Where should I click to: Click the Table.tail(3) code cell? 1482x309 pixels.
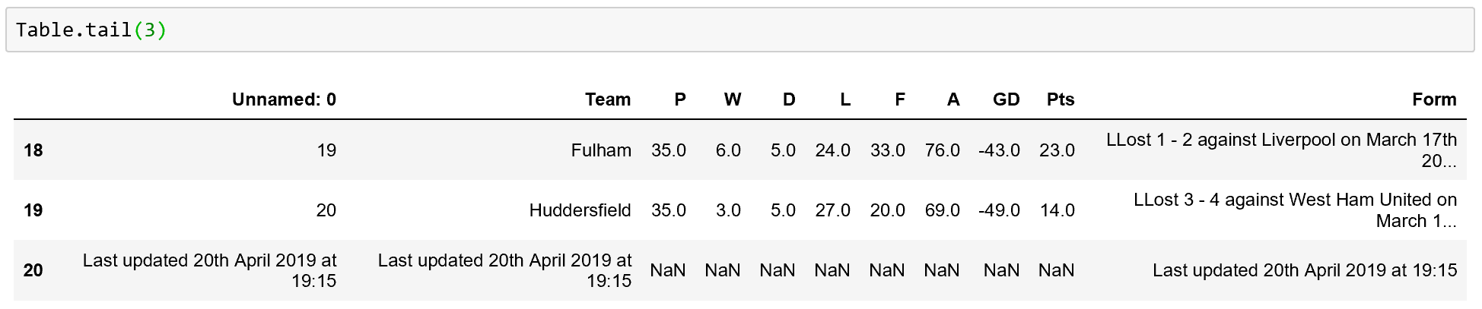pyautogui.click(x=738, y=30)
